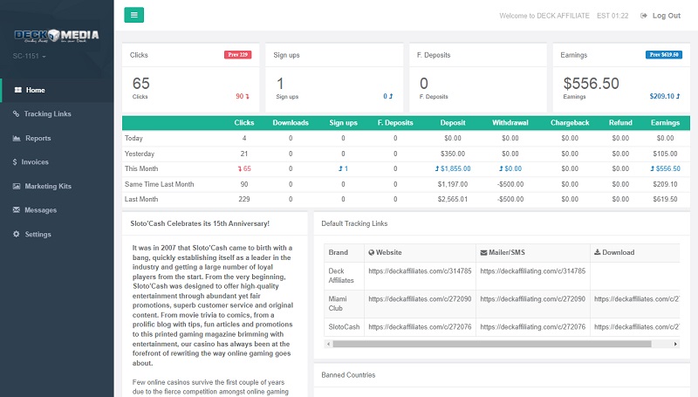
Task: Click This Month deposit $1,855.00
Action: (453, 168)
